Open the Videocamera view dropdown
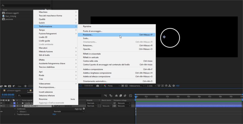 pyautogui.click(x=137, y=86)
